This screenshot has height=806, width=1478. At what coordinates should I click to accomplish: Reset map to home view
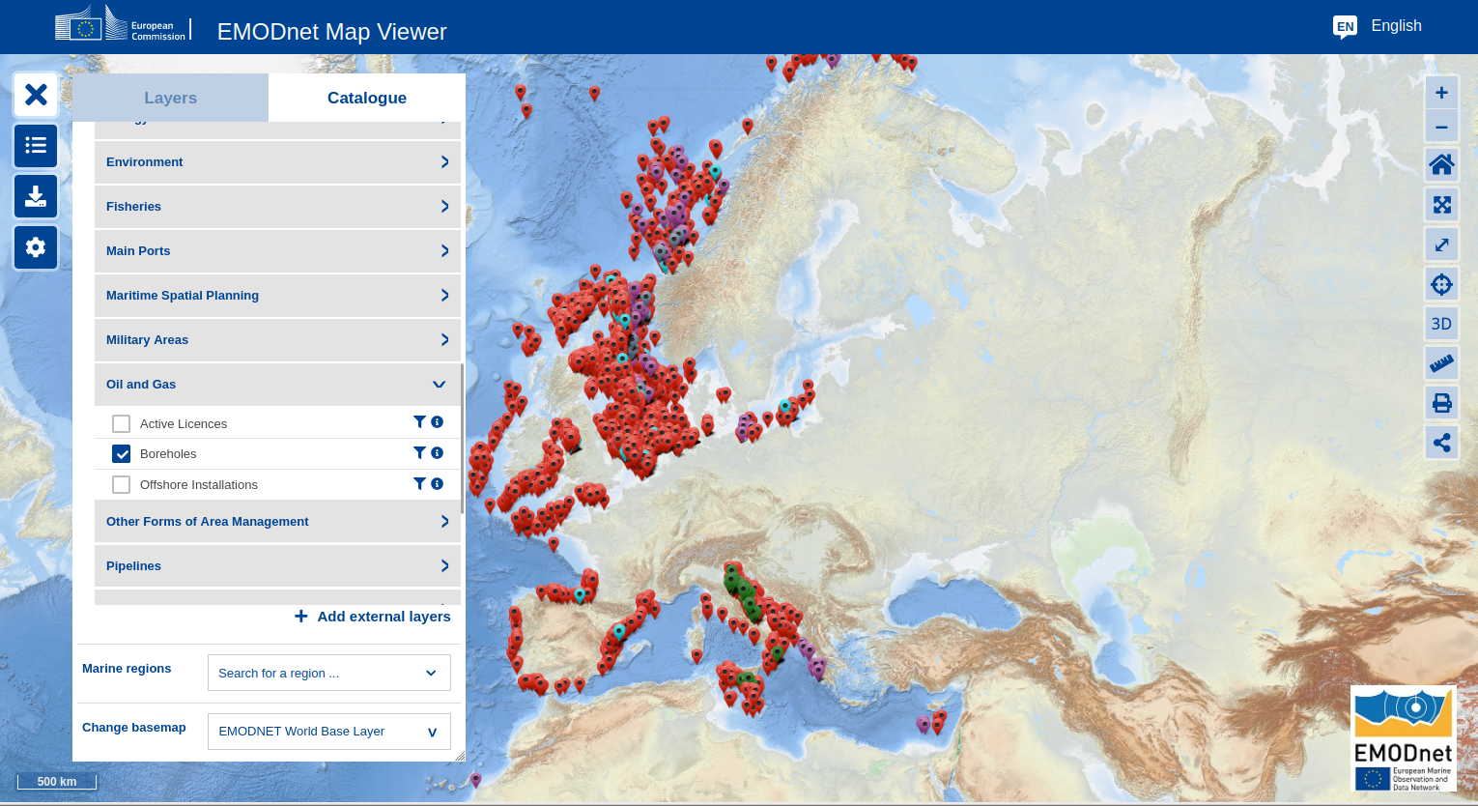(x=1441, y=164)
